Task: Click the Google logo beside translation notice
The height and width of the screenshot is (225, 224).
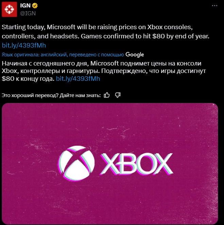Action: (x=135, y=55)
